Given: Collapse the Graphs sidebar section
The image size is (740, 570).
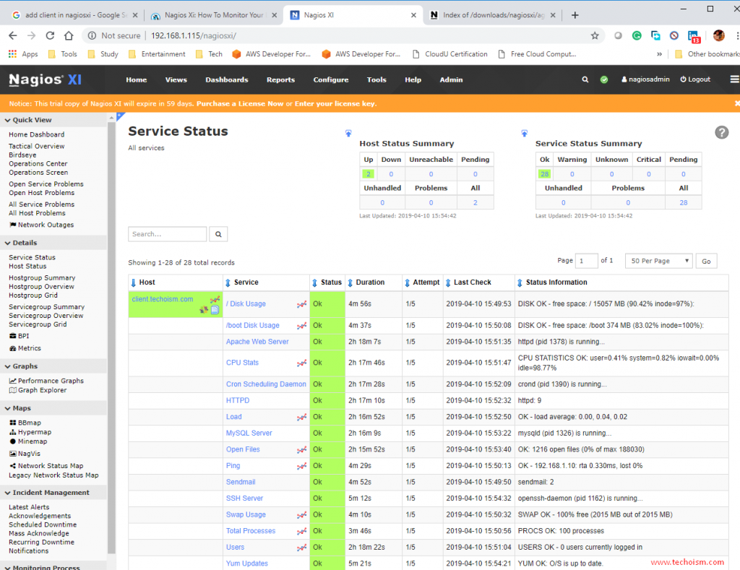Looking at the screenshot, I should pos(7,366).
